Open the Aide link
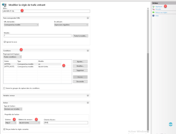 click(x=157, y=16)
